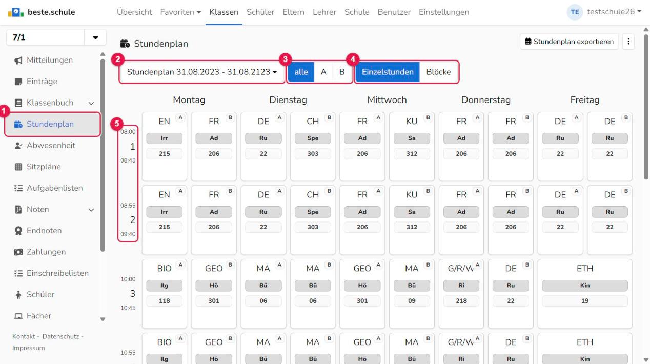The image size is (650, 364).
Task: Open the Schule tab
Action: click(357, 12)
